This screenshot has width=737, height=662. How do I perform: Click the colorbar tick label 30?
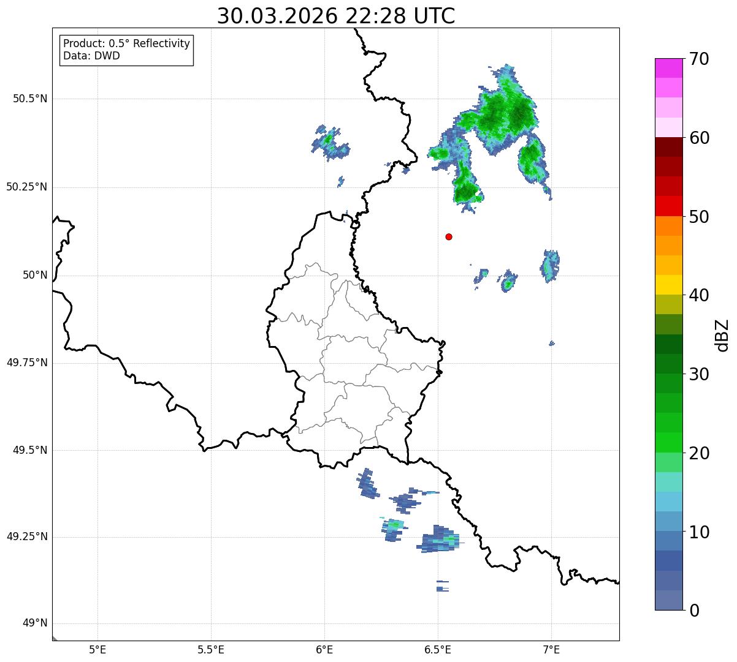pos(699,374)
